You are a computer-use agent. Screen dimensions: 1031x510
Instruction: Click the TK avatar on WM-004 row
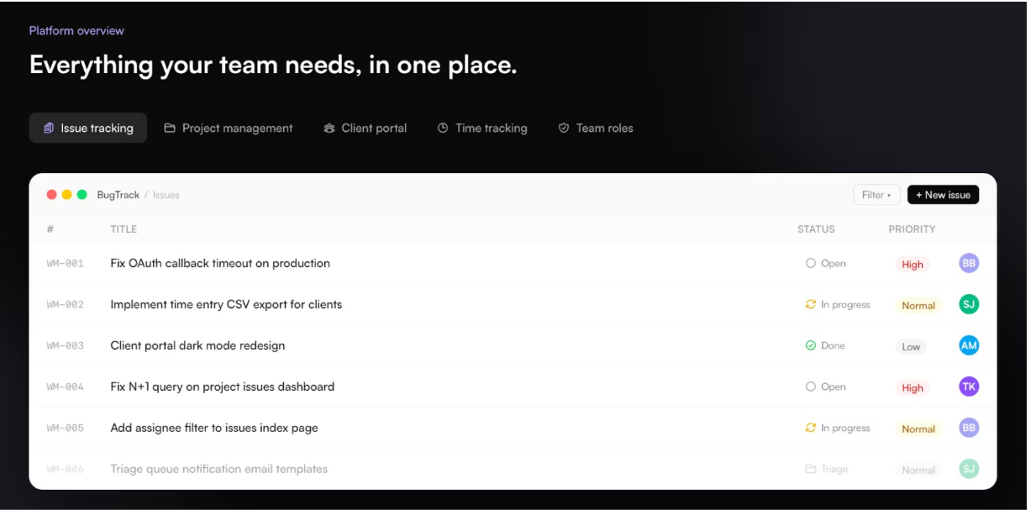point(969,386)
